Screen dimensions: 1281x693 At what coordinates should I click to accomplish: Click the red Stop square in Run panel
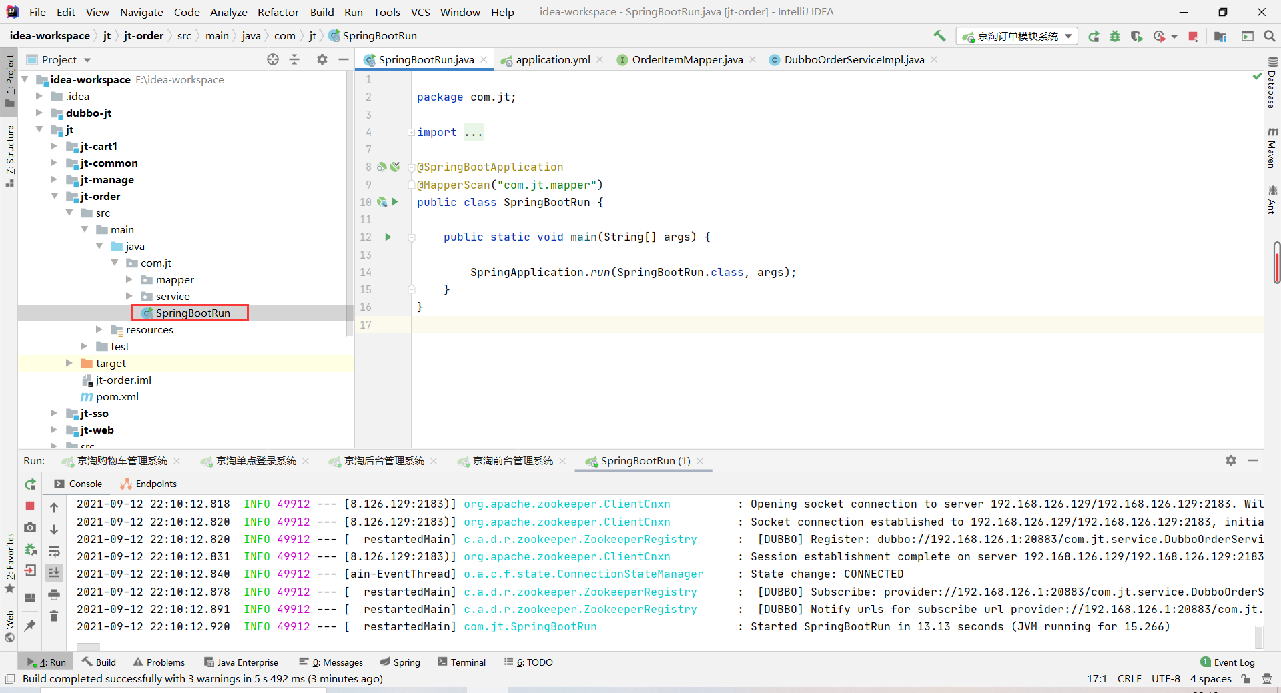click(x=30, y=506)
